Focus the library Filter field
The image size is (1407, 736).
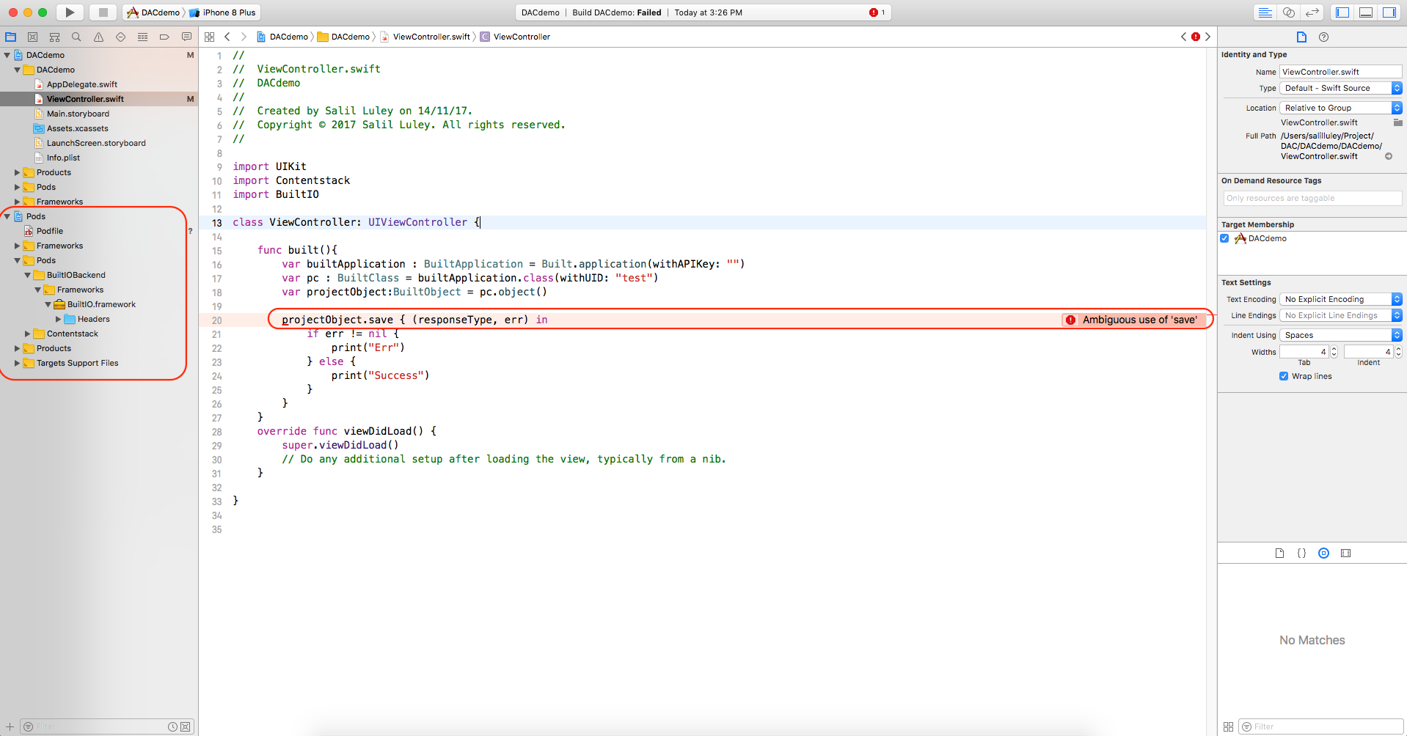[1320, 726]
